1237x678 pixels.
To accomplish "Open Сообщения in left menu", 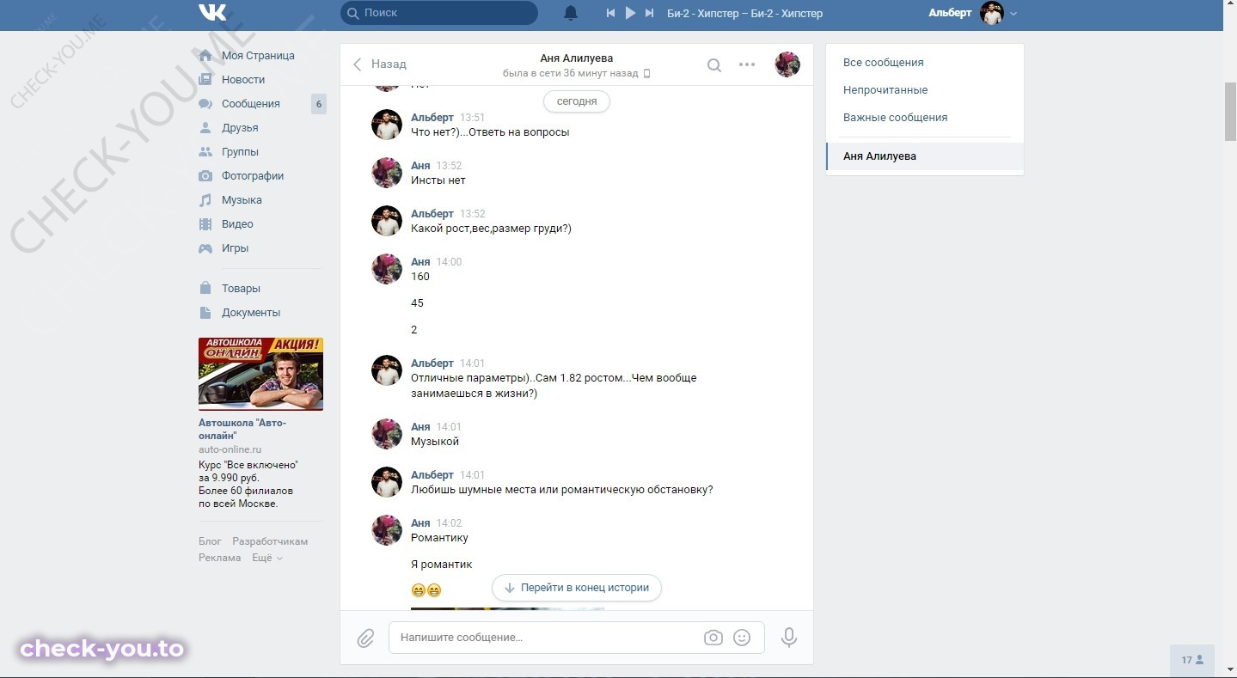I will point(251,103).
